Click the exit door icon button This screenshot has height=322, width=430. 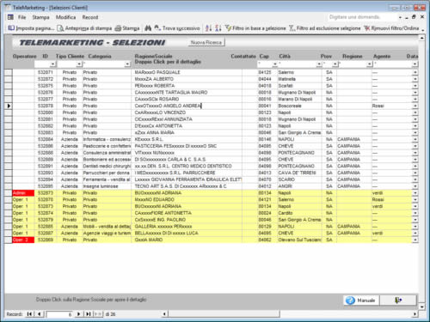398,301
